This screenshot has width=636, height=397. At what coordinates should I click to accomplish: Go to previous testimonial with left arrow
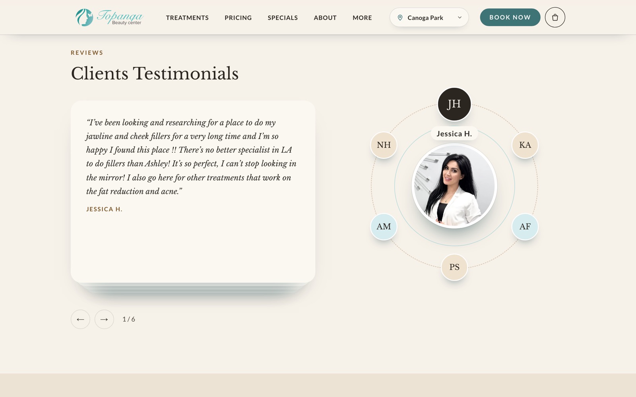80,319
